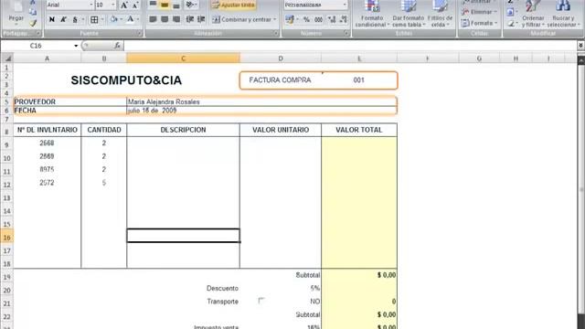Screen dimensions: 585x329
Task: Open the Name Box dropdown arrow
Action: click(x=76, y=46)
